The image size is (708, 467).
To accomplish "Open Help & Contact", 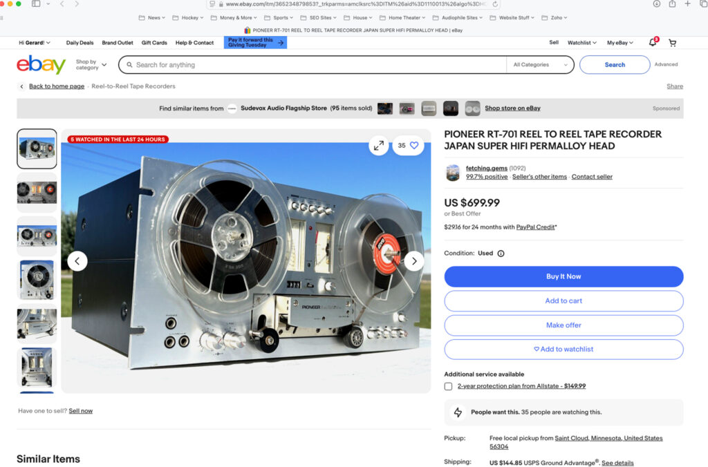I will 194,43.
